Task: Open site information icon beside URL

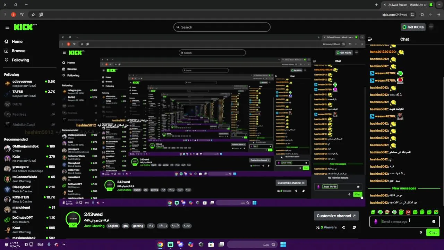Action: (412, 15)
